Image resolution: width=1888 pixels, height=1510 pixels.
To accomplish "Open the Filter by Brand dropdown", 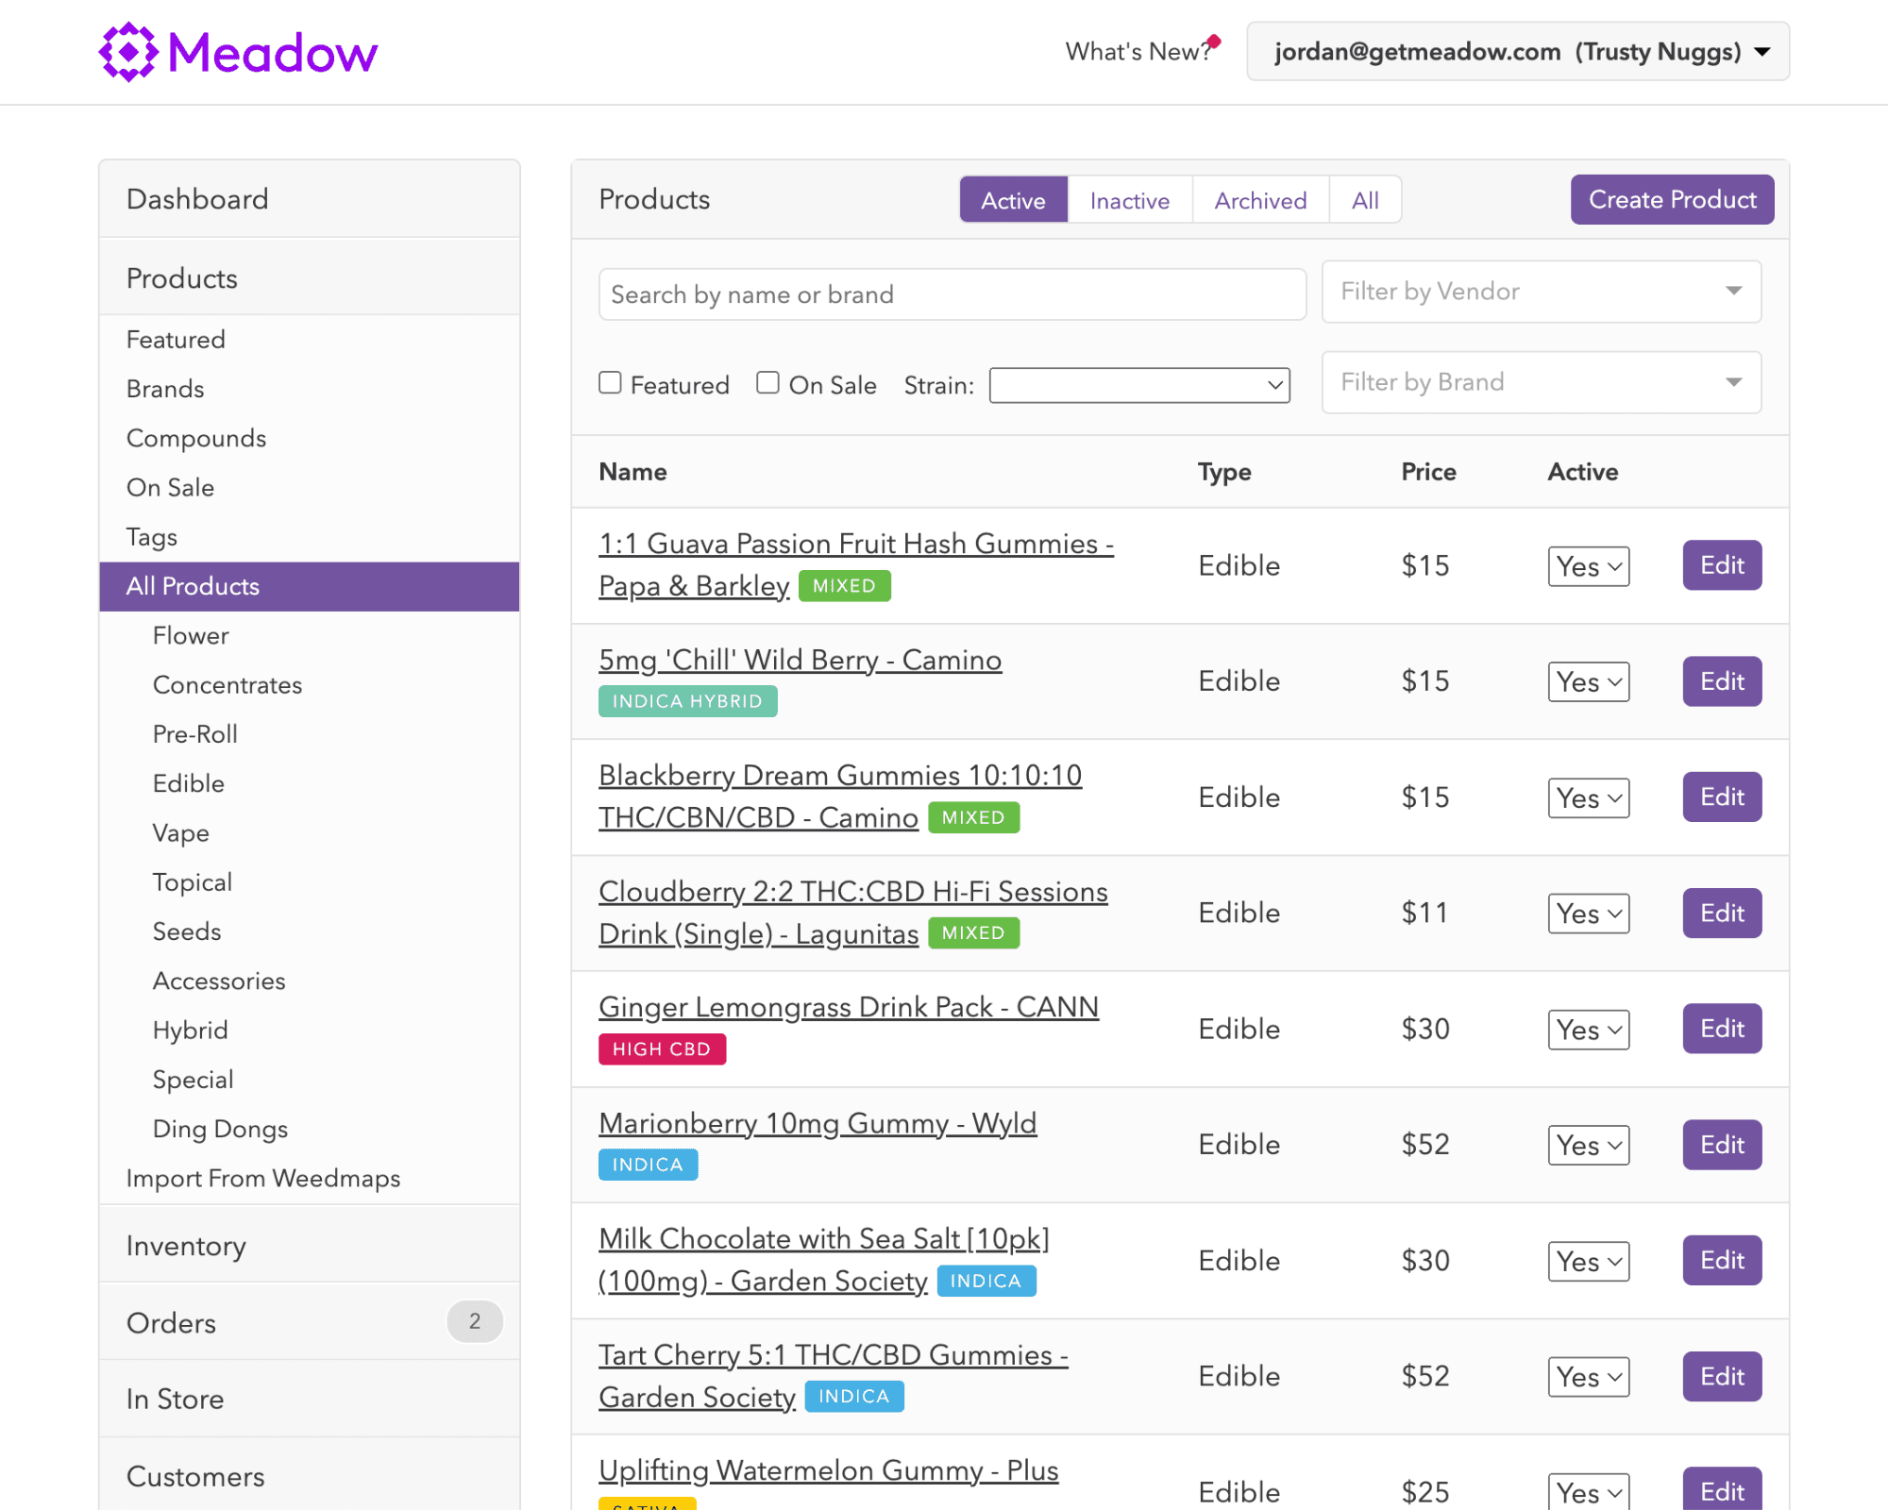I will pyautogui.click(x=1541, y=382).
